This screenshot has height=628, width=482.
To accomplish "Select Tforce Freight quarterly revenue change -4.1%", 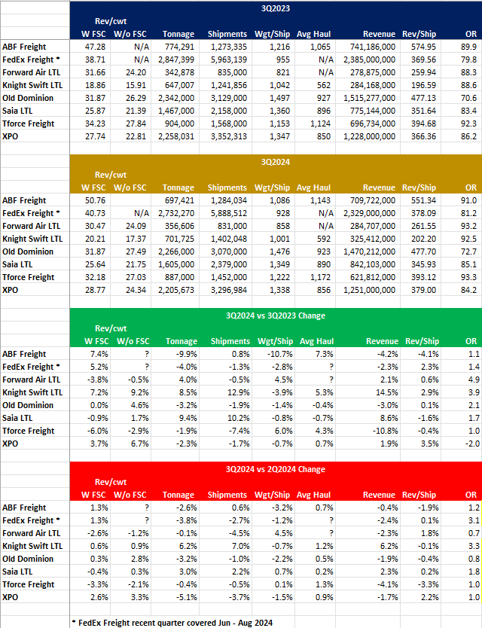I will pyautogui.click(x=388, y=584).
